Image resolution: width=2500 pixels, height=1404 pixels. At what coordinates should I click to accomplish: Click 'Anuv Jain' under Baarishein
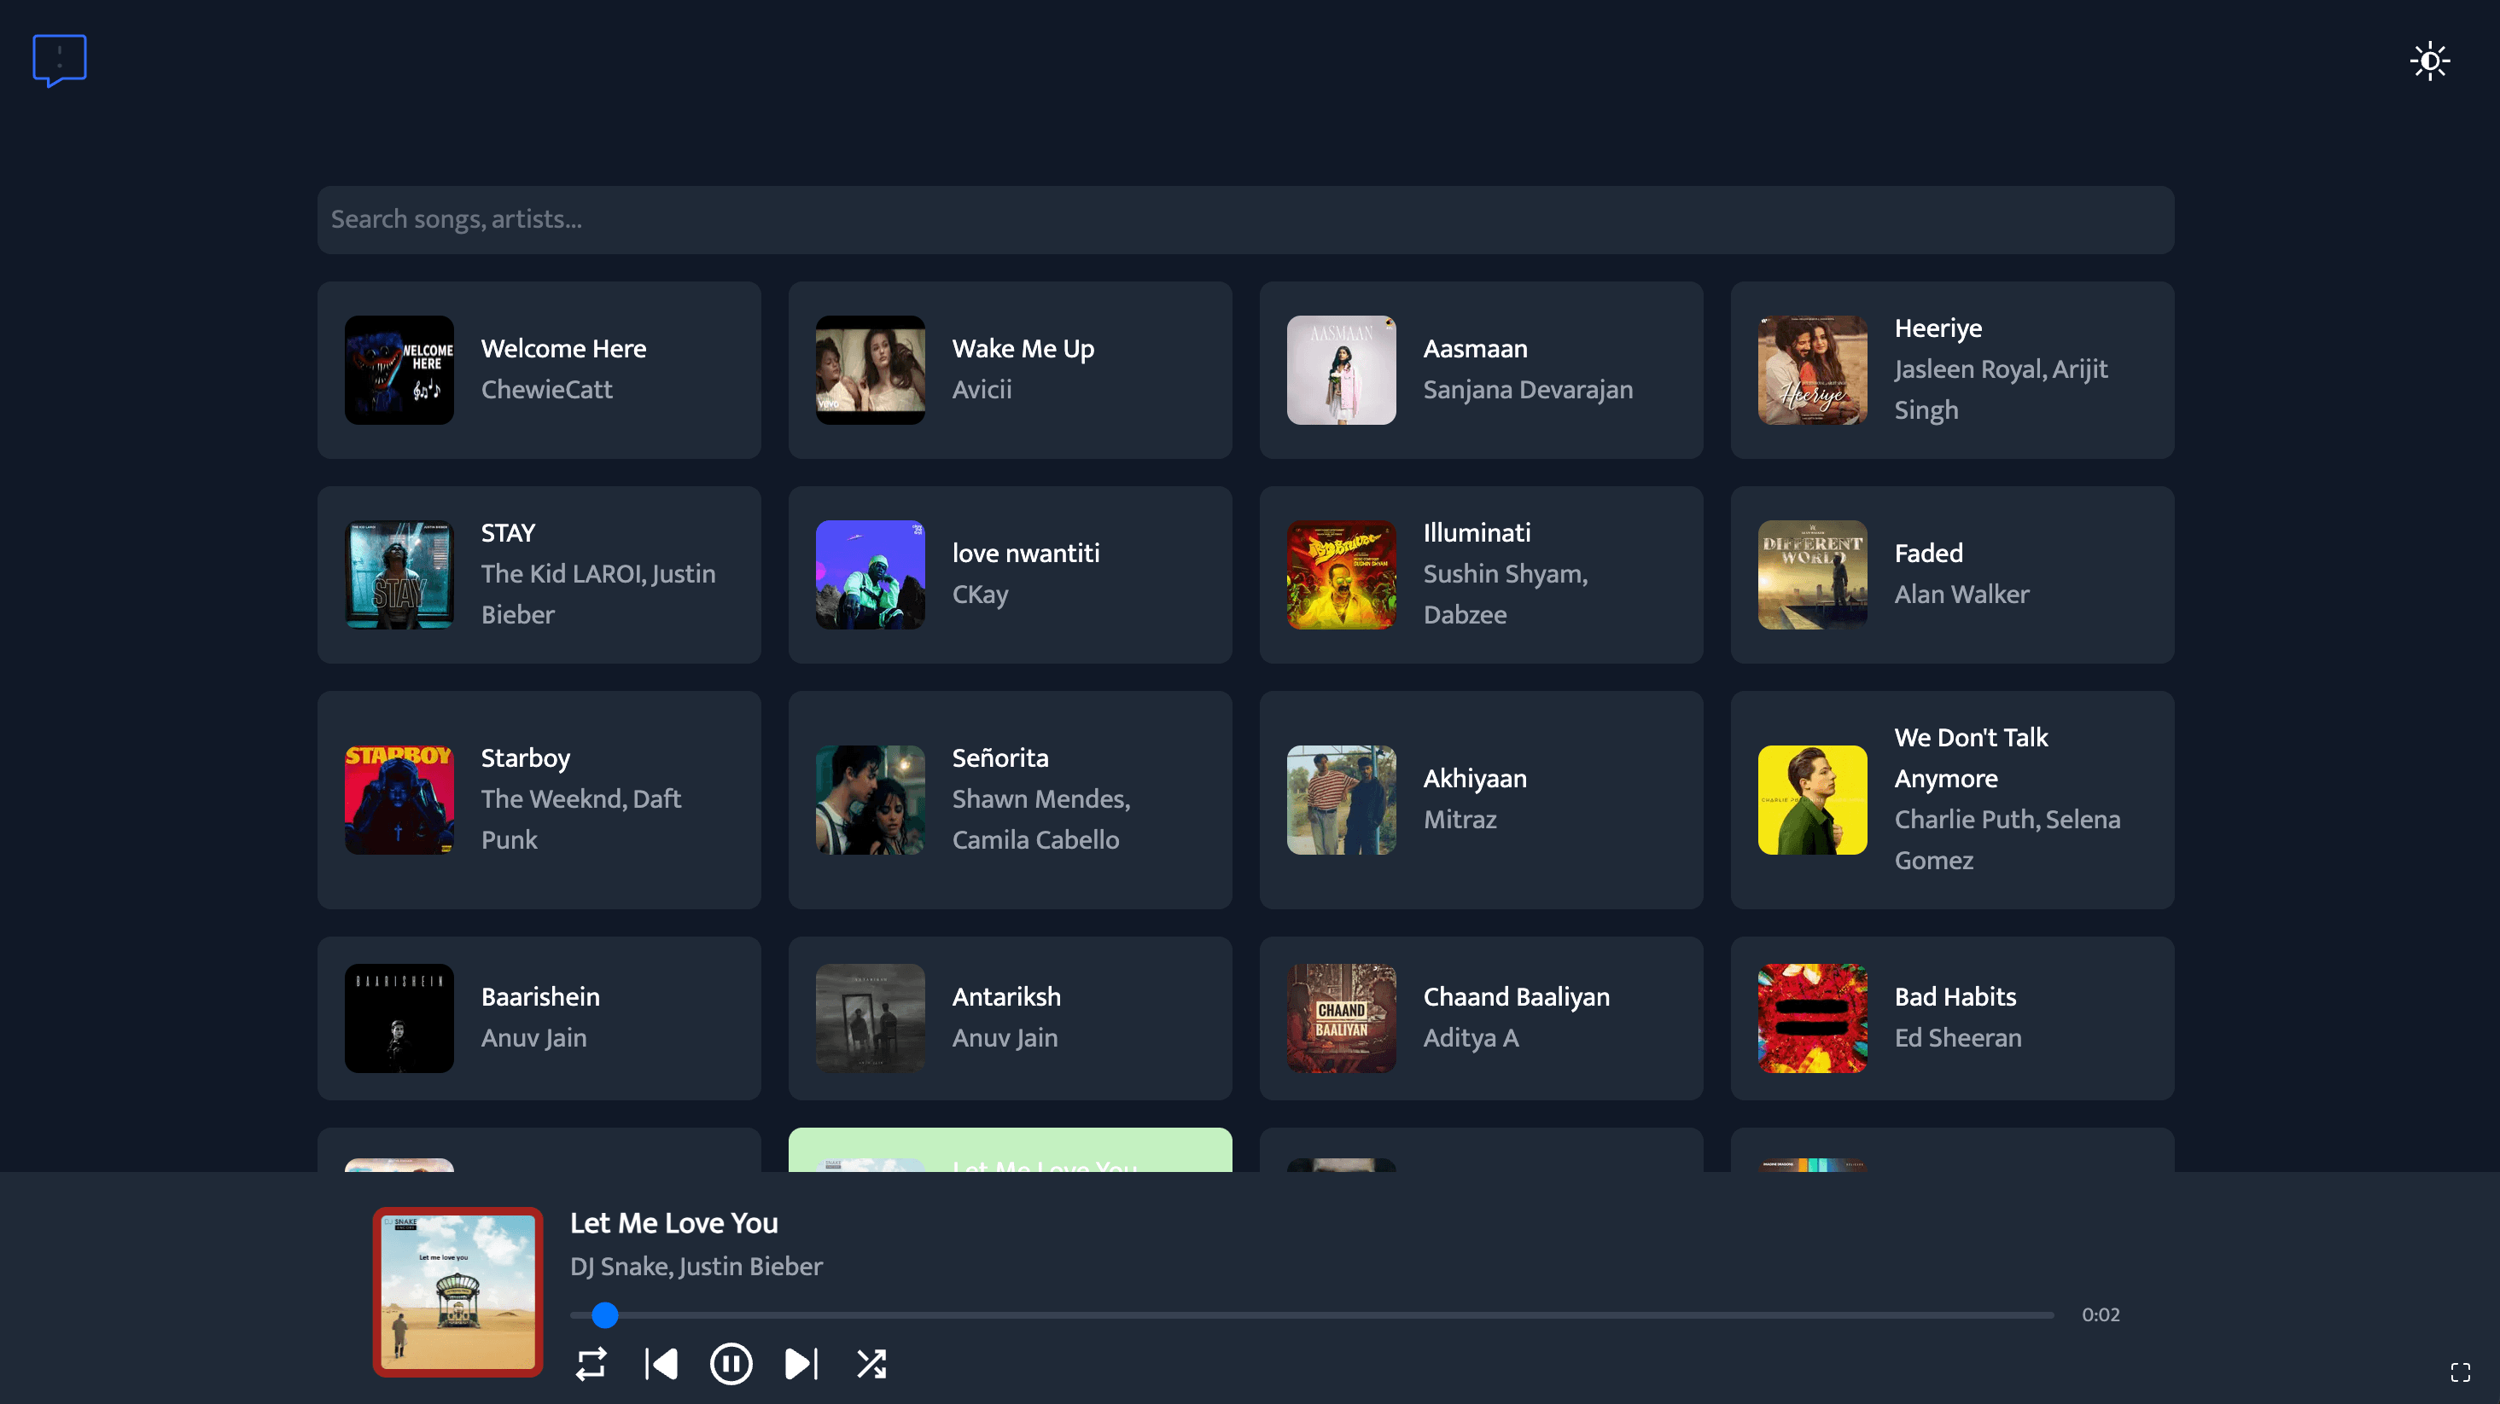click(533, 1037)
